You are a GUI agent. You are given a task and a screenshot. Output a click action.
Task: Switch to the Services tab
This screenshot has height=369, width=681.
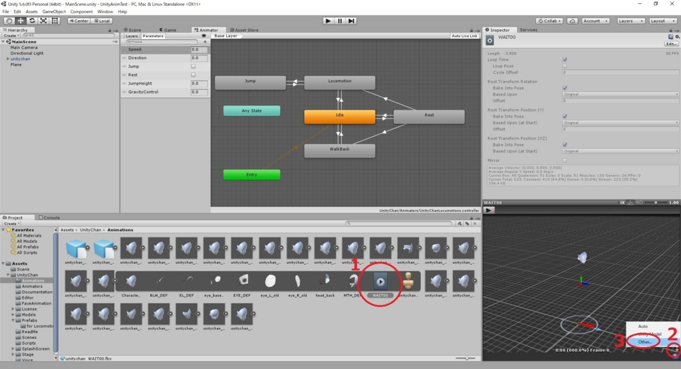528,30
